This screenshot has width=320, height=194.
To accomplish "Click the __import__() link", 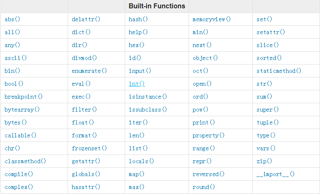I will coord(275,174).
